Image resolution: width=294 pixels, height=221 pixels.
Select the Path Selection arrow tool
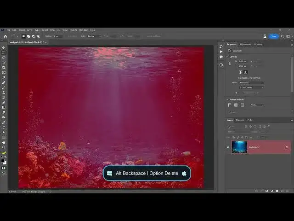click(4, 133)
